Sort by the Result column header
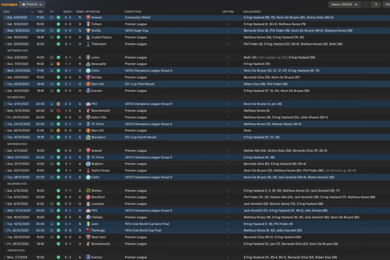390x260 pixels. point(68,12)
